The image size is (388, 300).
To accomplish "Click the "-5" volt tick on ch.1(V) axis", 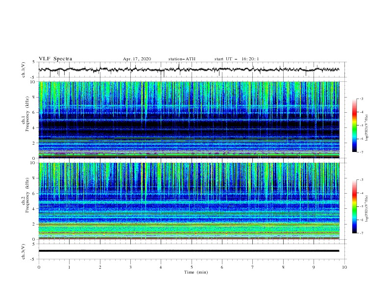I will [x=33, y=77].
